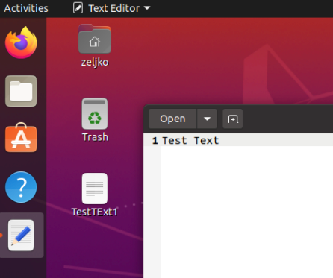Select the Text Editor dock icon
Image resolution: width=333 pixels, height=278 pixels.
21,236
